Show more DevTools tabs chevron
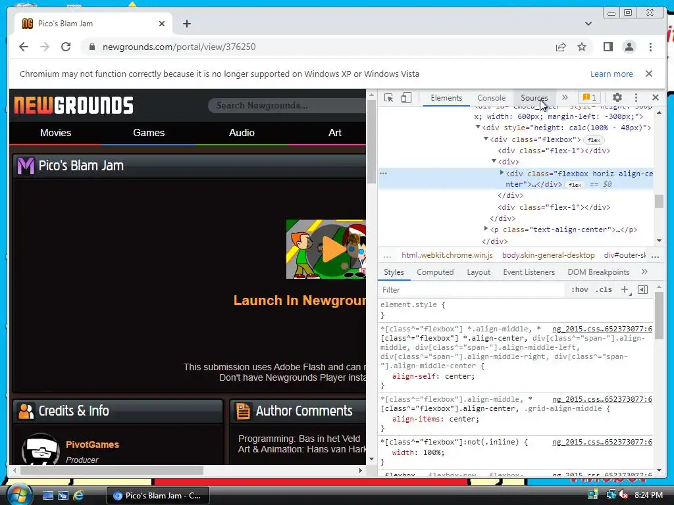674x505 pixels. point(565,97)
